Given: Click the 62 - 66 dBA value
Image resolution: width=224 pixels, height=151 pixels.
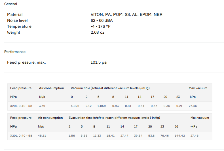Looking at the screenshot, I should [102, 20].
